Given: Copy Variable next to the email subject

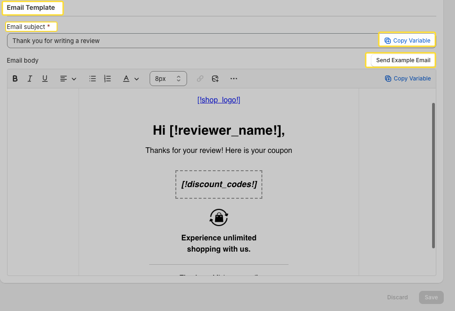Looking at the screenshot, I should 407,40.
